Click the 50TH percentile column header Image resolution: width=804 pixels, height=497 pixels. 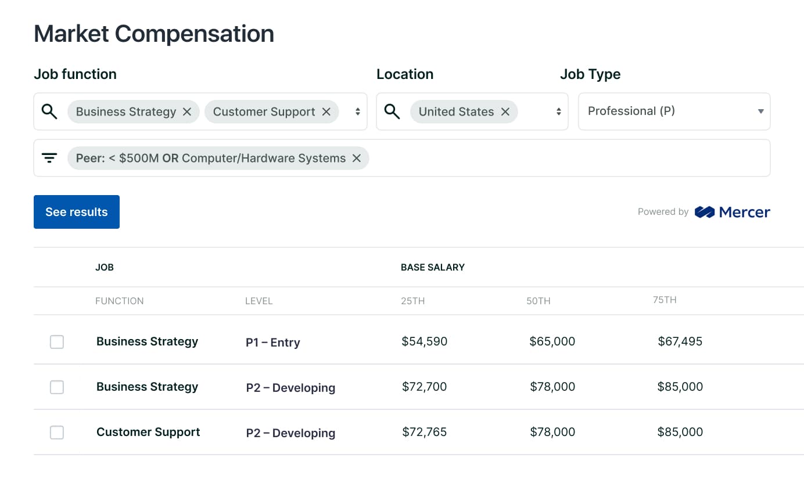point(539,301)
